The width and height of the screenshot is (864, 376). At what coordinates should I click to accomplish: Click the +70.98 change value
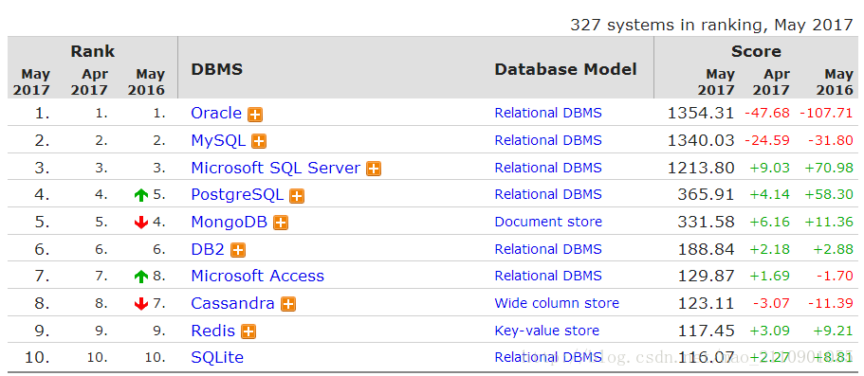coord(829,168)
